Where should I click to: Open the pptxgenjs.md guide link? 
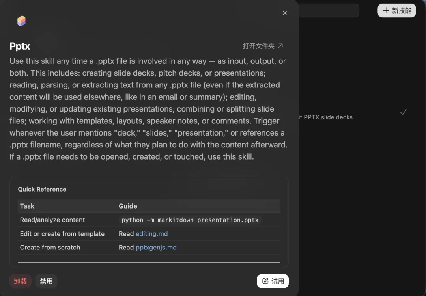tap(156, 248)
